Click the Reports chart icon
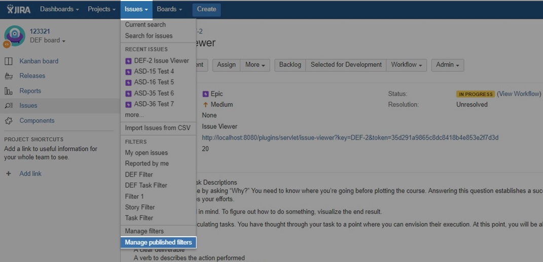The height and width of the screenshot is (262, 543). 9,91
